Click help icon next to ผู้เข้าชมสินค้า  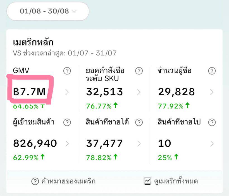[x=67, y=122]
